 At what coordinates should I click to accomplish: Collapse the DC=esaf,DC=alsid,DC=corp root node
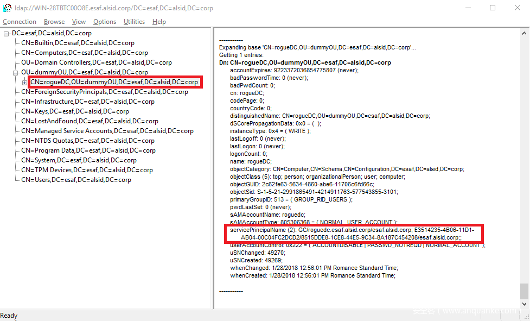point(6,34)
